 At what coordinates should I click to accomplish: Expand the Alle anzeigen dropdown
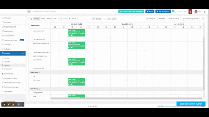tap(163, 12)
